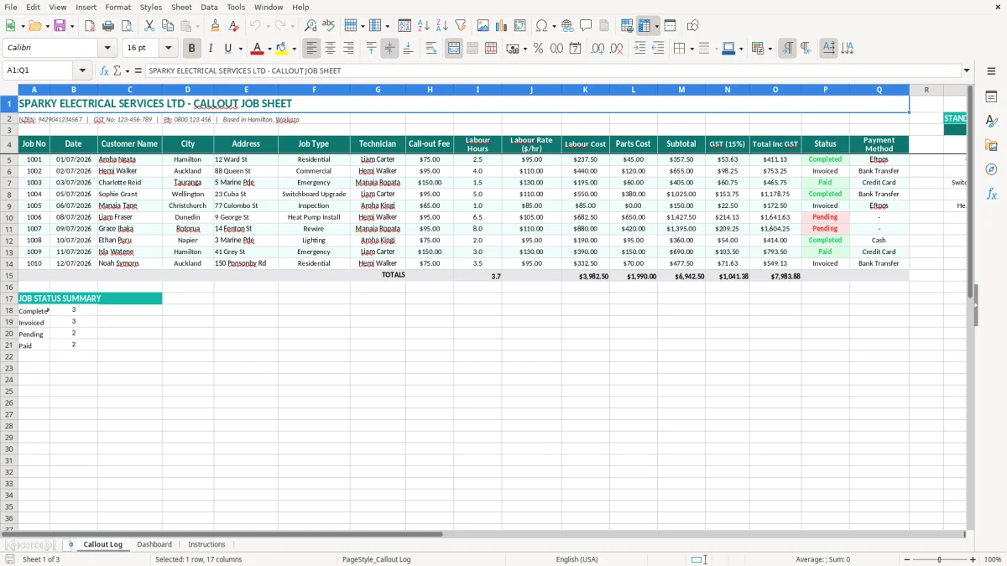This screenshot has width=1007, height=566.
Task: Insert special character Omega
Action: point(541,26)
